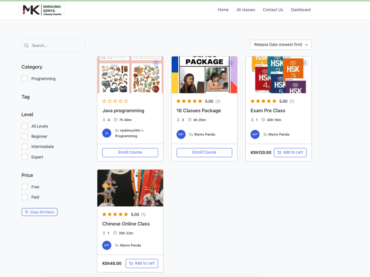The height and width of the screenshot is (277, 370).
Task: Open the Contact Us page
Action: (x=273, y=10)
